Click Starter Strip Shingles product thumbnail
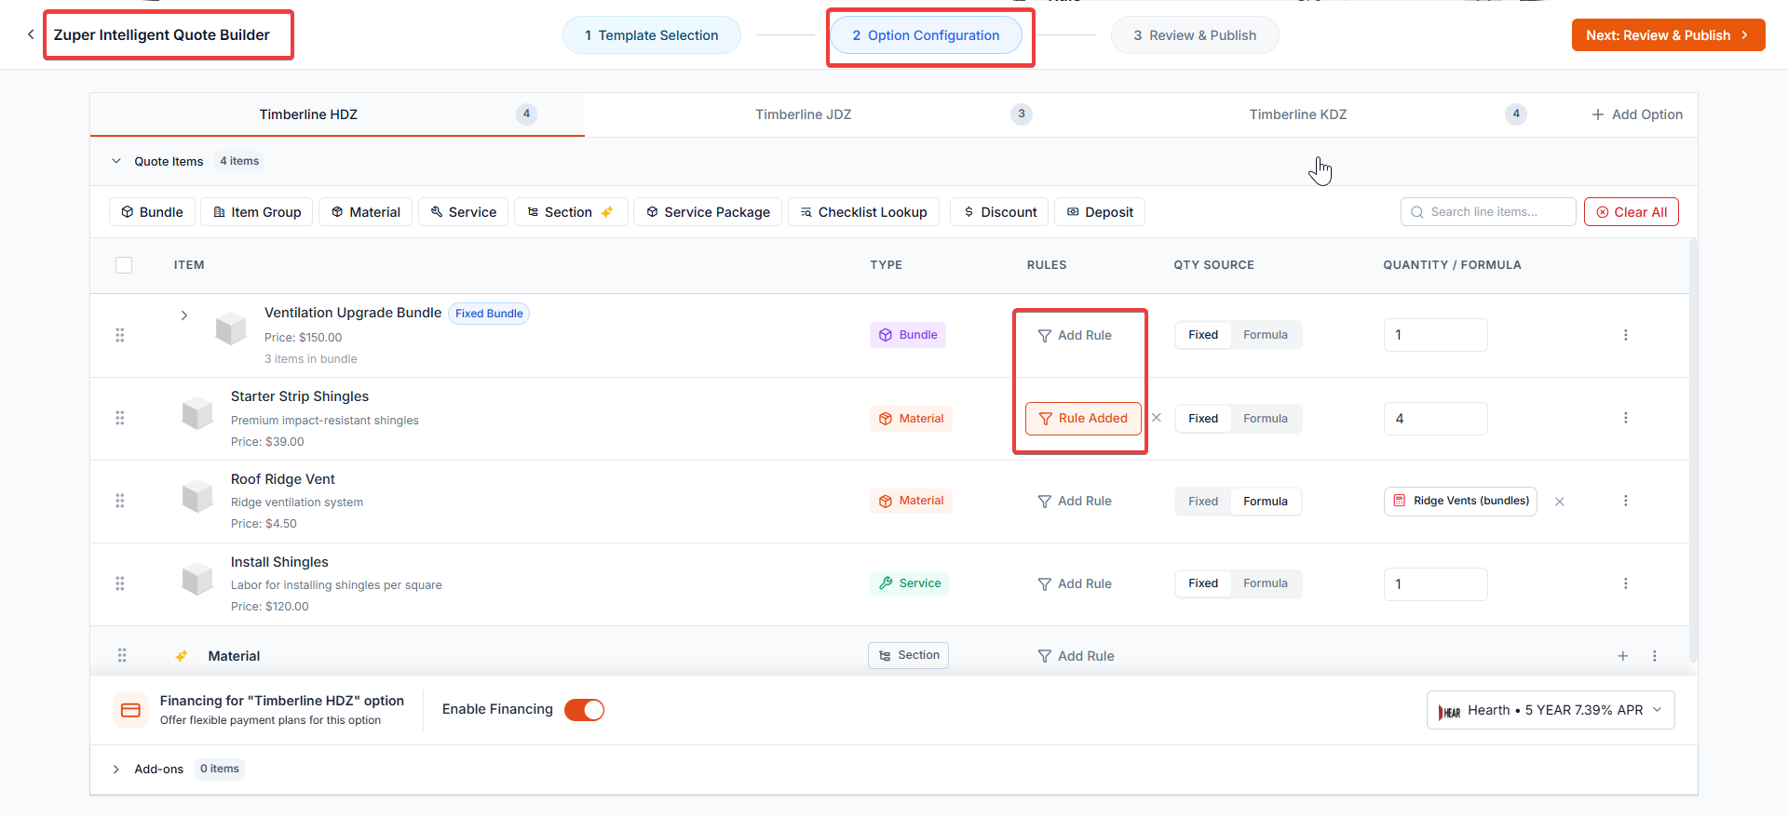The width and height of the screenshot is (1788, 817). 197,412
